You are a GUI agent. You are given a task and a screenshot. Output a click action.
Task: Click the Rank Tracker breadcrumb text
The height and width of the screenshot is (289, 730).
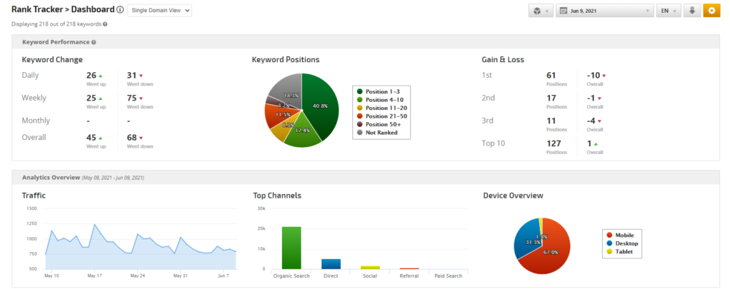coord(36,9)
